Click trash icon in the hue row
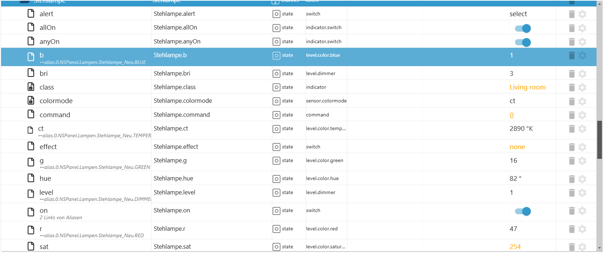Screen dimensions: 603x253 point(572,179)
